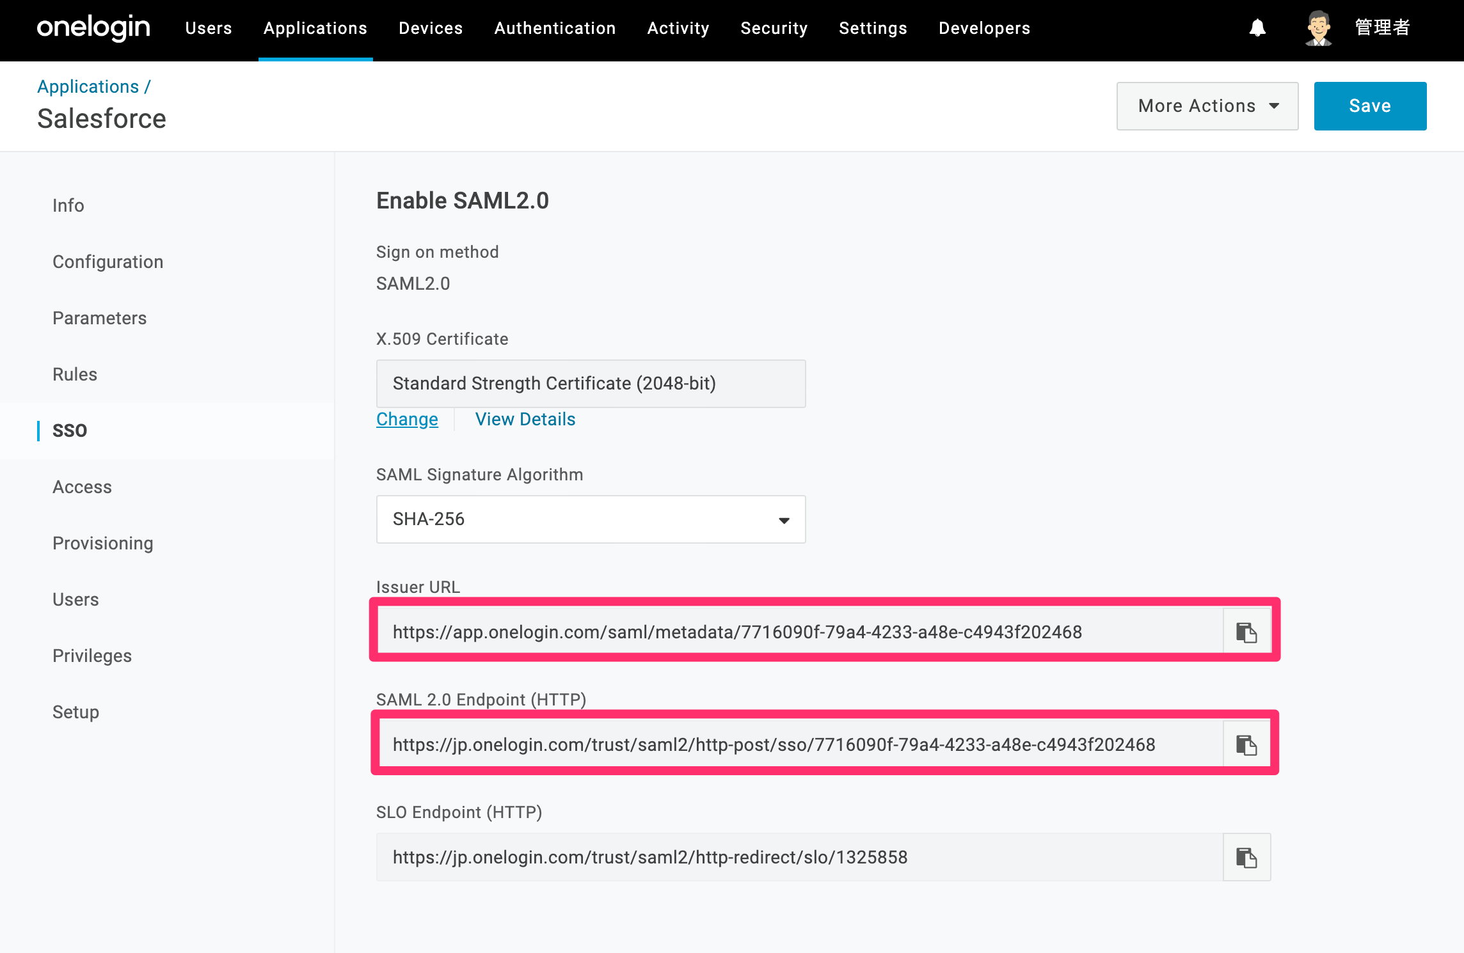Click the SAML2.0 sign on method value
Screen dimensions: 1464x953
413,283
